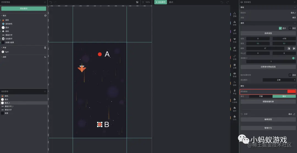Open the 外观 (appearance) block category
297x153 pixels.
235,40
